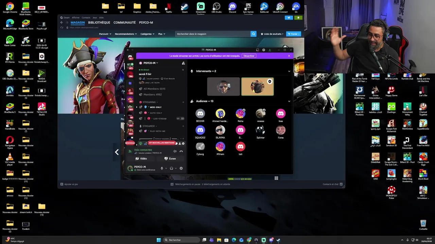
Task: Open Discord user settings gear
Action: [181, 168]
